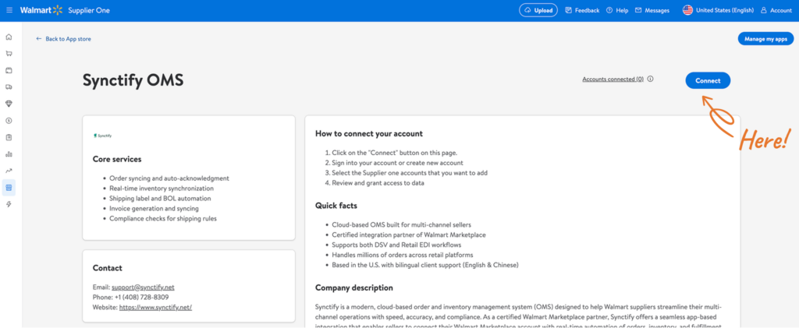Click 'Real-time inventory synchronization' bullet
The image size is (799, 328).
[x=162, y=189]
